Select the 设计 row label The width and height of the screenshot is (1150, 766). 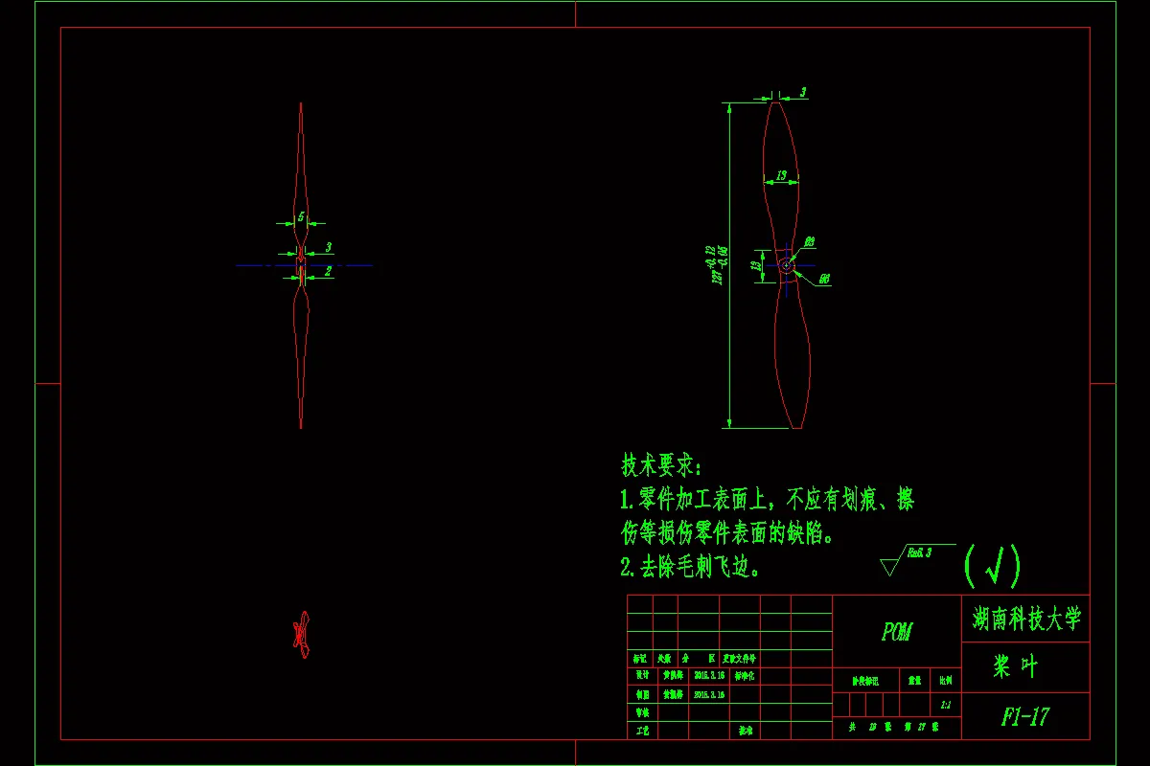pos(641,675)
